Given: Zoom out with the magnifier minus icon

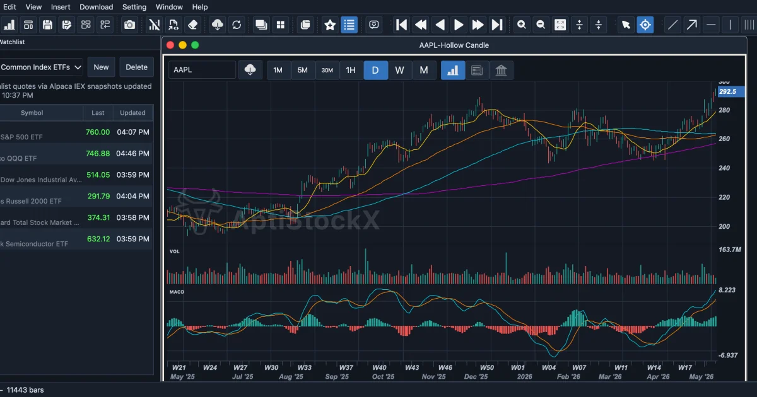Looking at the screenshot, I should click(x=541, y=25).
